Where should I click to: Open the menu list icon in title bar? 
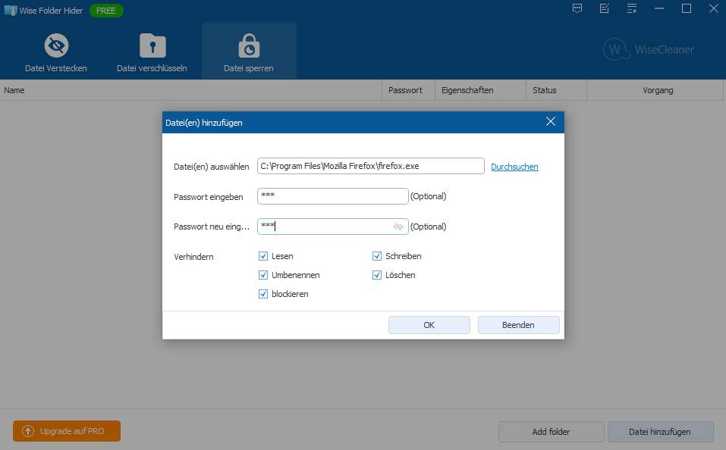click(632, 8)
